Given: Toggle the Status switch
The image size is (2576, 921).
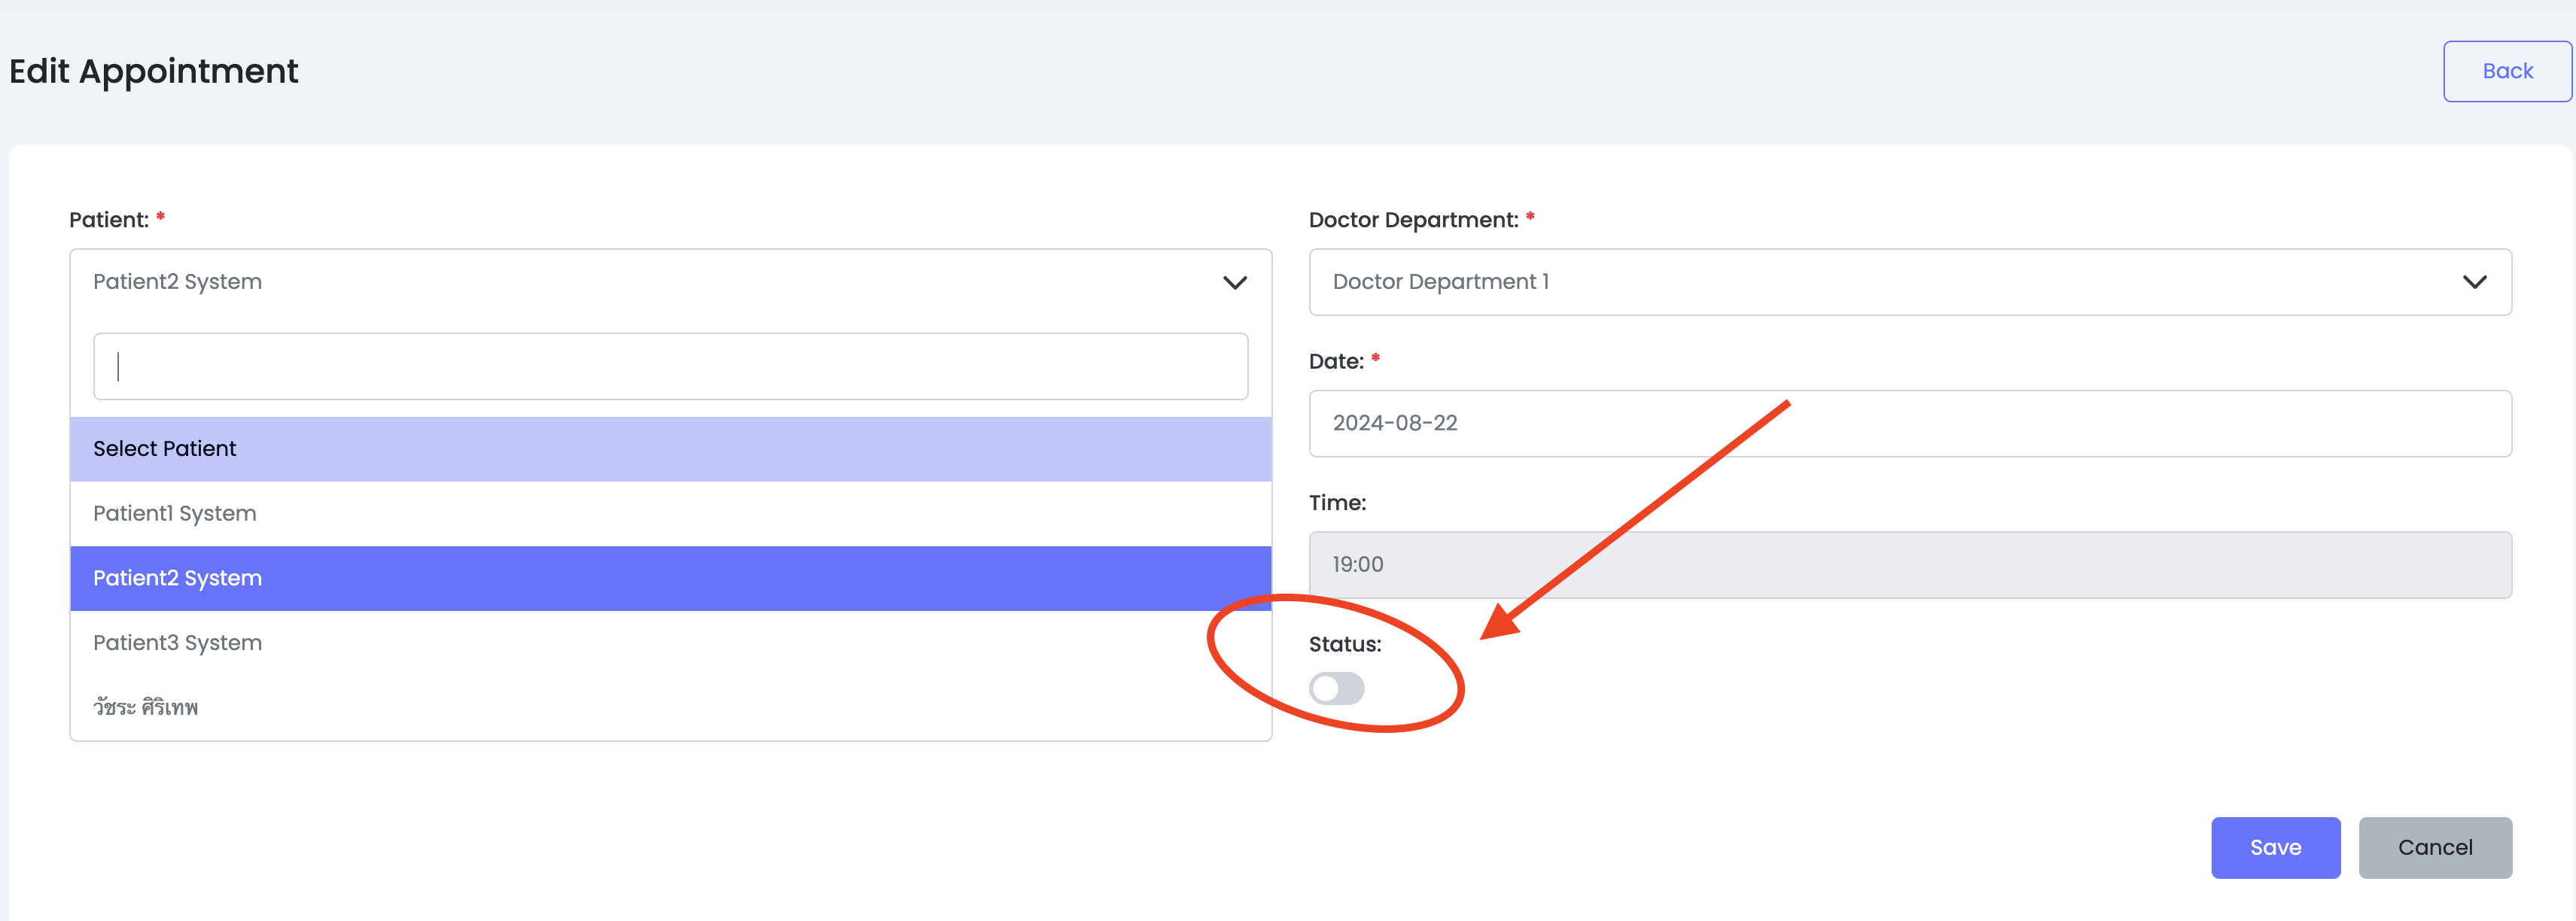Looking at the screenshot, I should [x=1336, y=688].
